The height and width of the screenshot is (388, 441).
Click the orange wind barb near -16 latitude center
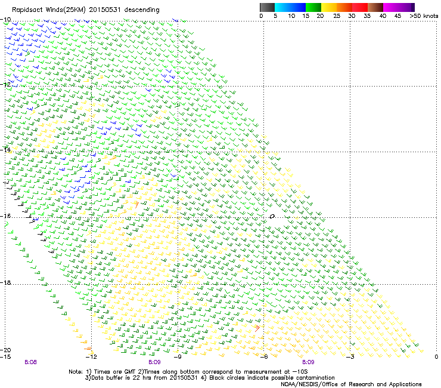click(x=136, y=204)
